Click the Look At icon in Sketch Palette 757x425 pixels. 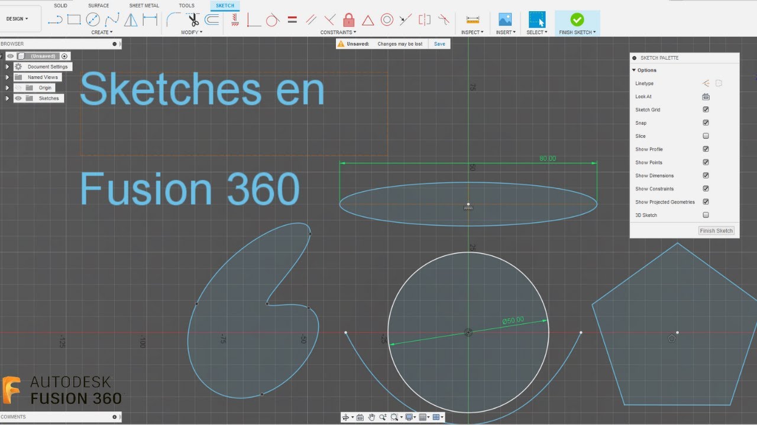(x=706, y=97)
